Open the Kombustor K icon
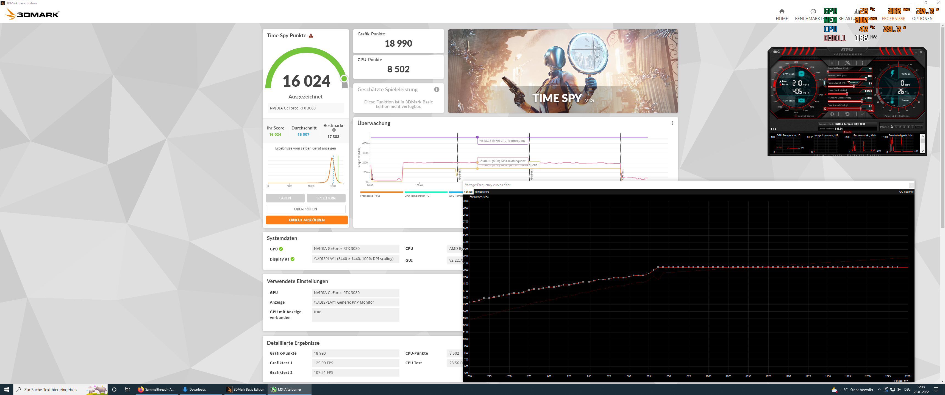Image resolution: width=945 pixels, height=395 pixels. (x=832, y=63)
